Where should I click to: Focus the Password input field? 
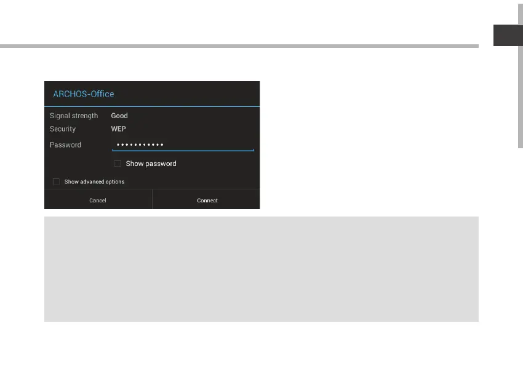(183, 145)
